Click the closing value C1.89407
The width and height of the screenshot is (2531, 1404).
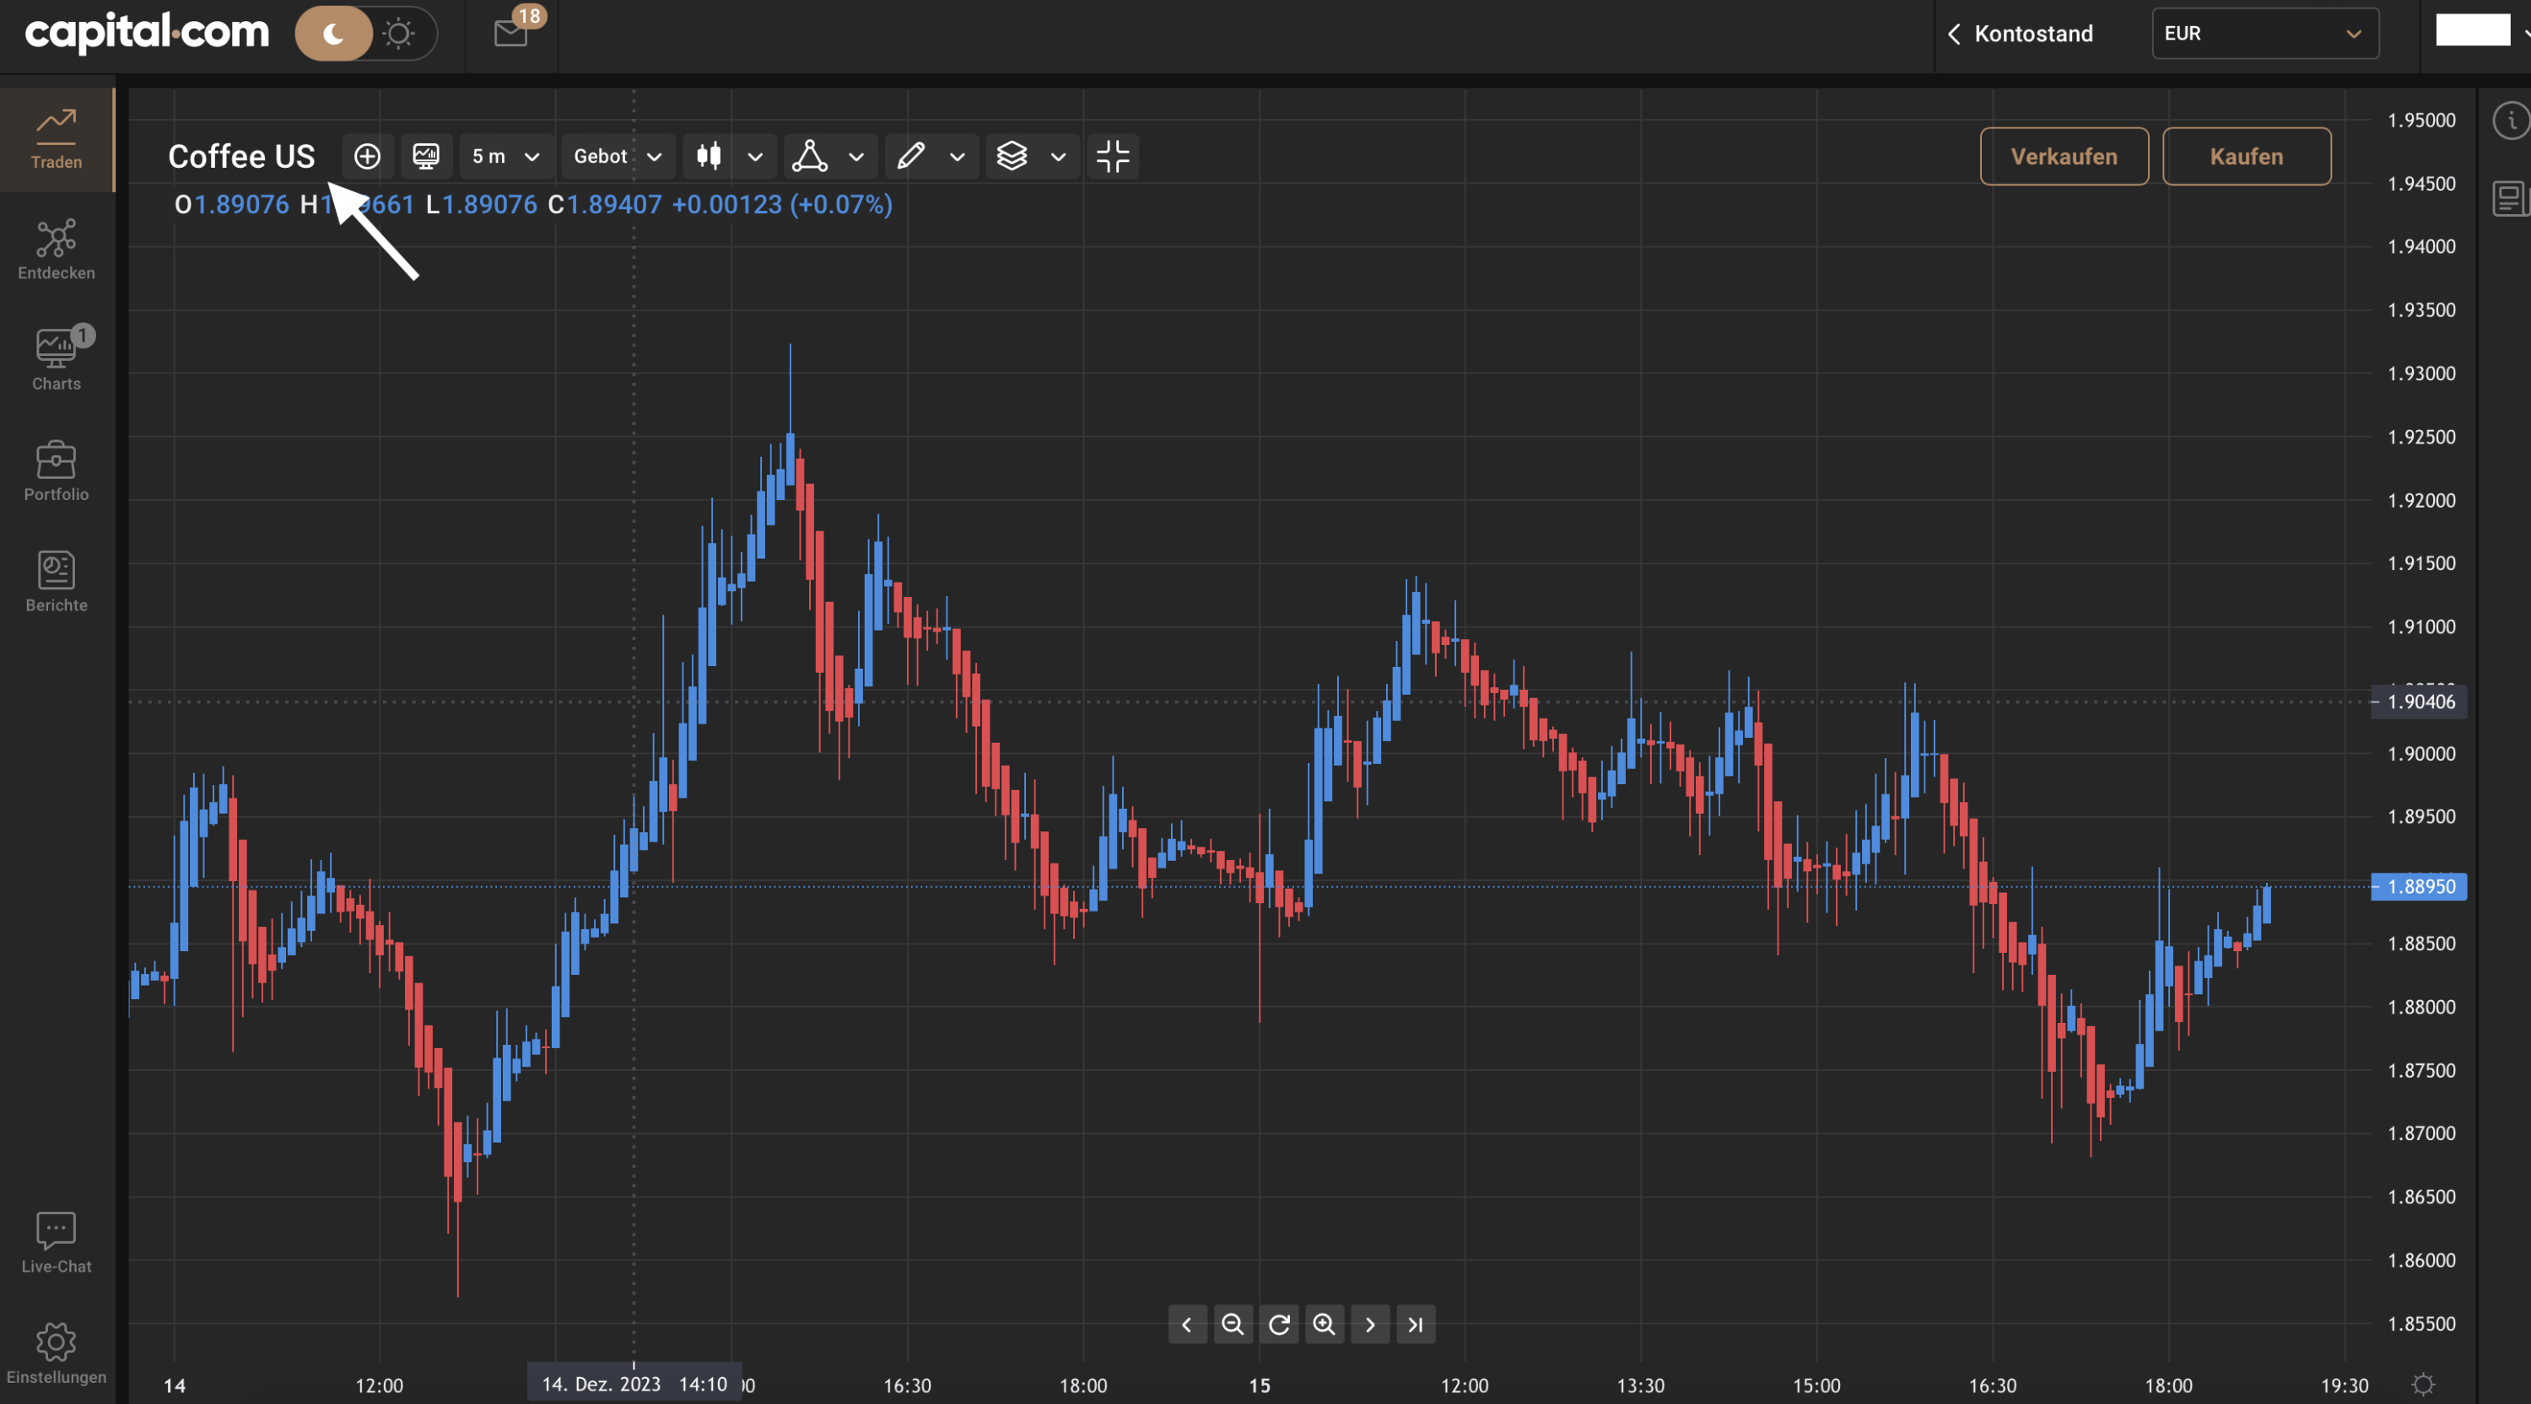pyautogui.click(x=604, y=204)
